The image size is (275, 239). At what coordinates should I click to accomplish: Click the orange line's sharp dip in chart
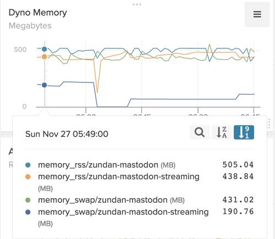97,92
